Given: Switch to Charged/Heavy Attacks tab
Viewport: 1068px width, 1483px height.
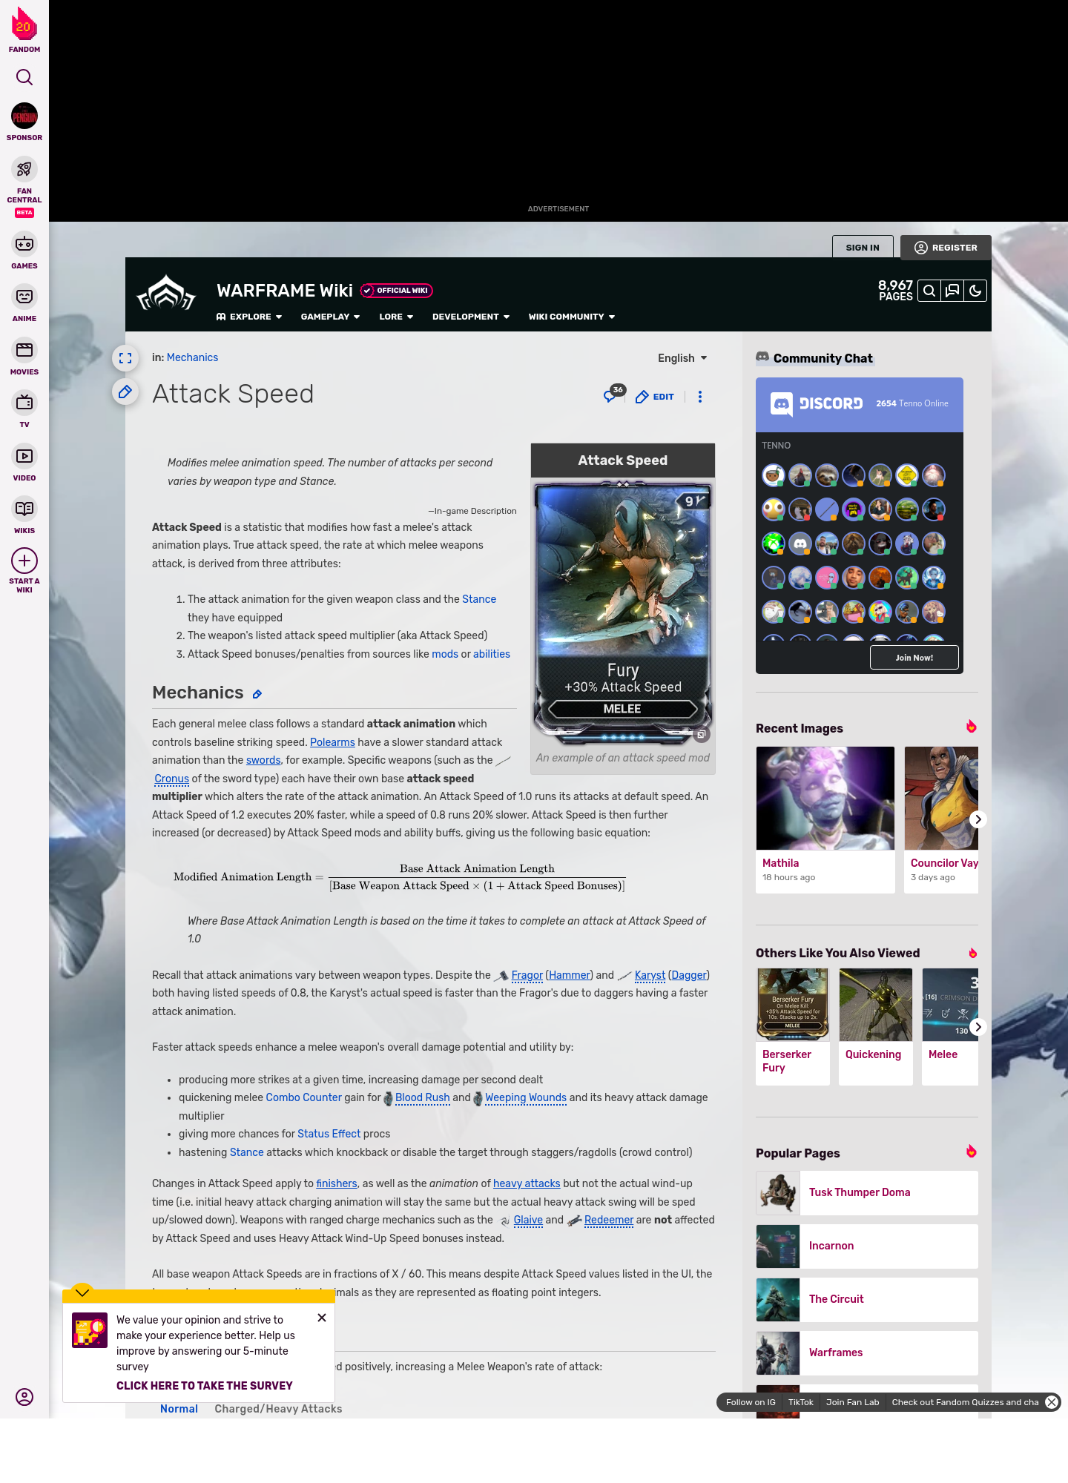Looking at the screenshot, I should [x=278, y=1409].
